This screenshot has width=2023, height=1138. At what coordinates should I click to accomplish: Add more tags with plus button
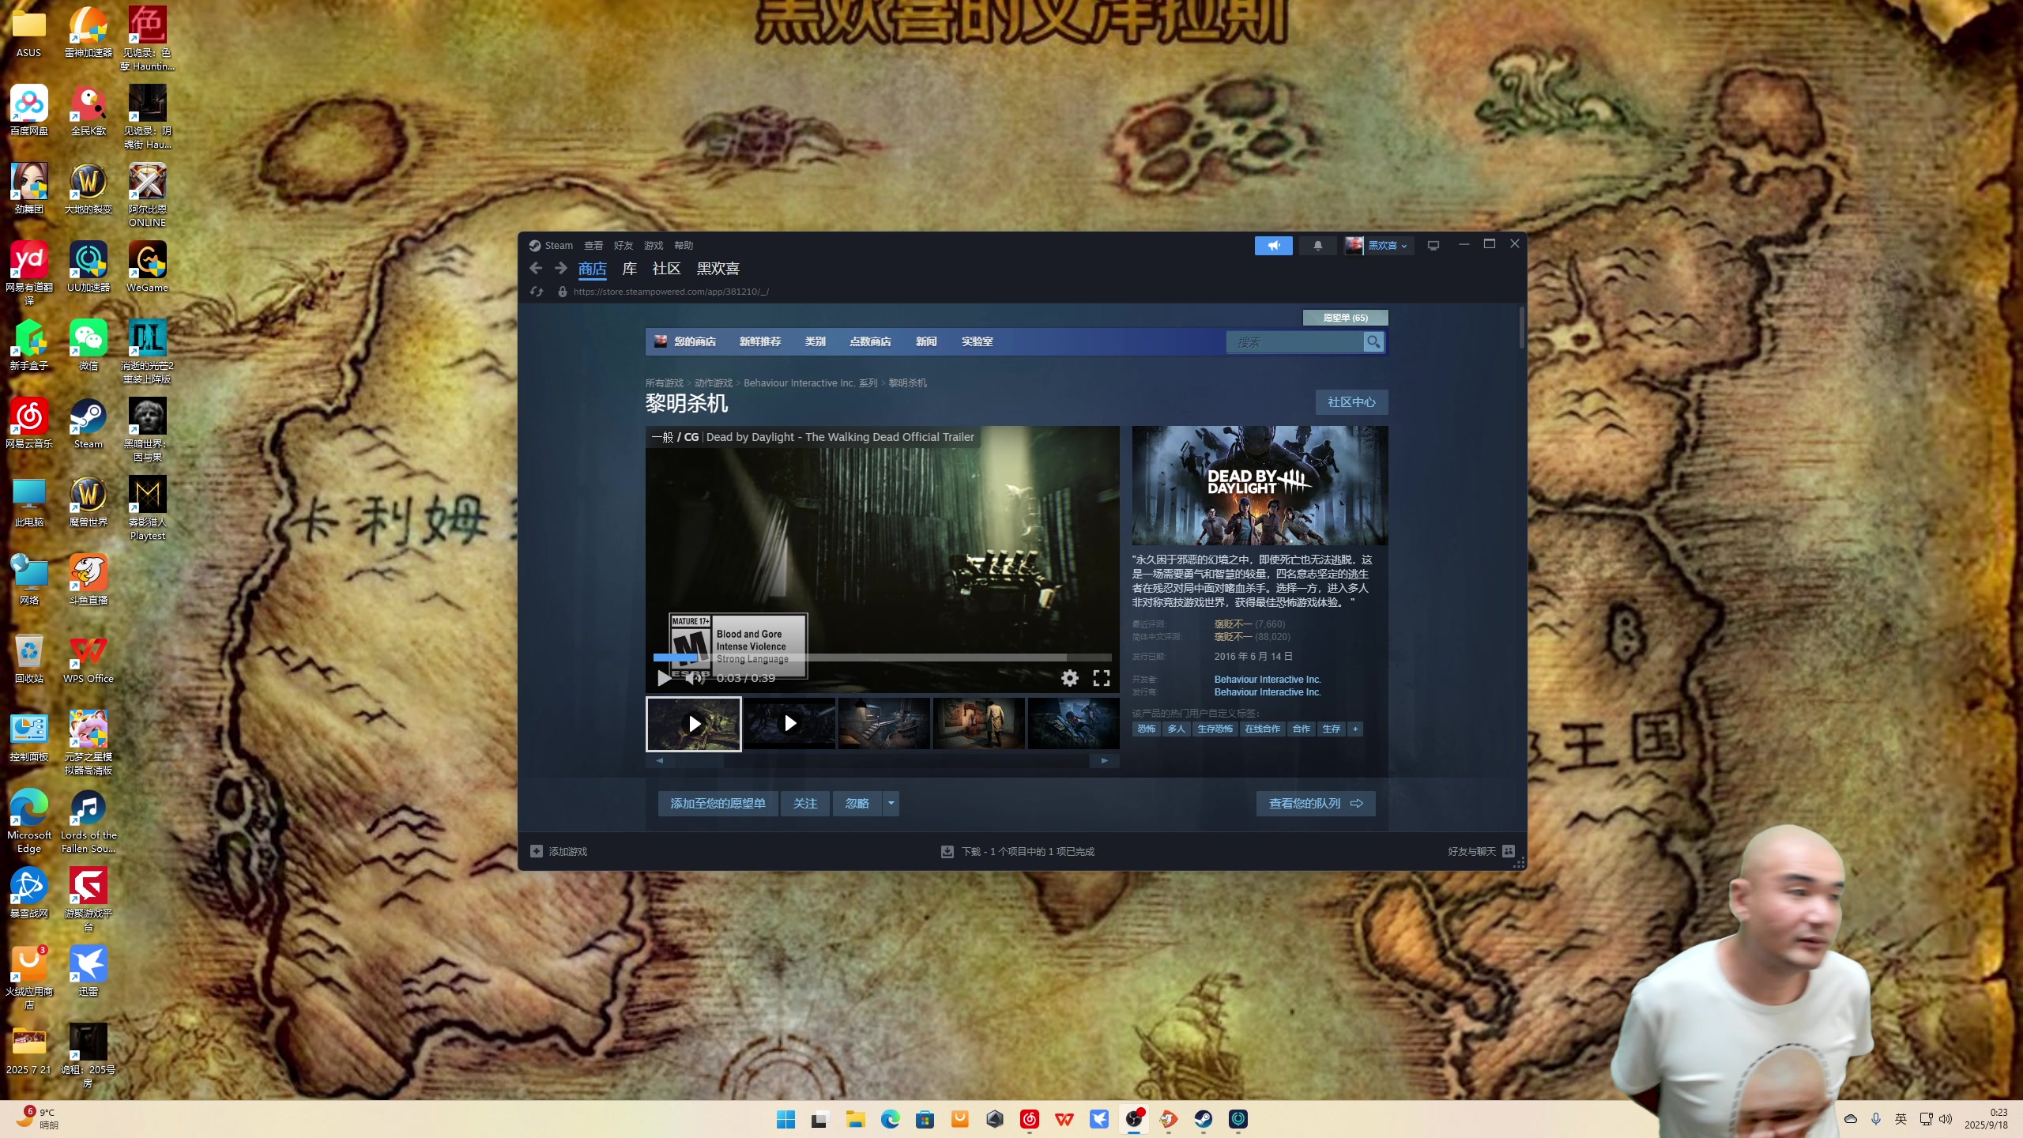(x=1355, y=729)
